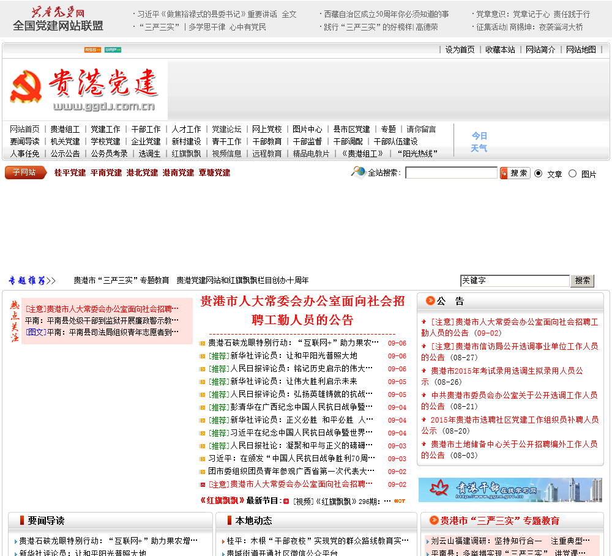Click the 全站搜索 text input field

(x=451, y=173)
